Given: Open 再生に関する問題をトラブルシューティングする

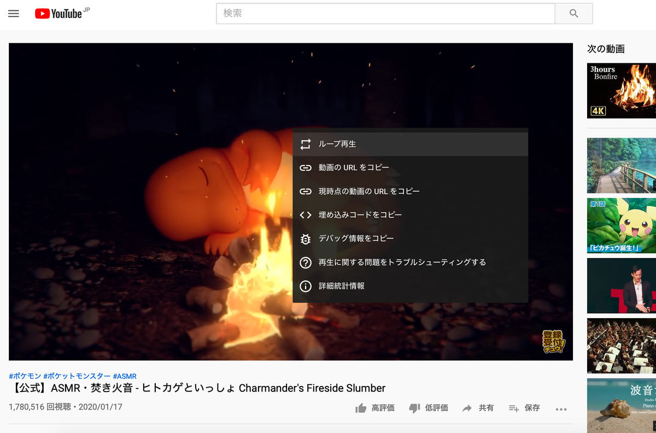Looking at the screenshot, I should 410,262.
